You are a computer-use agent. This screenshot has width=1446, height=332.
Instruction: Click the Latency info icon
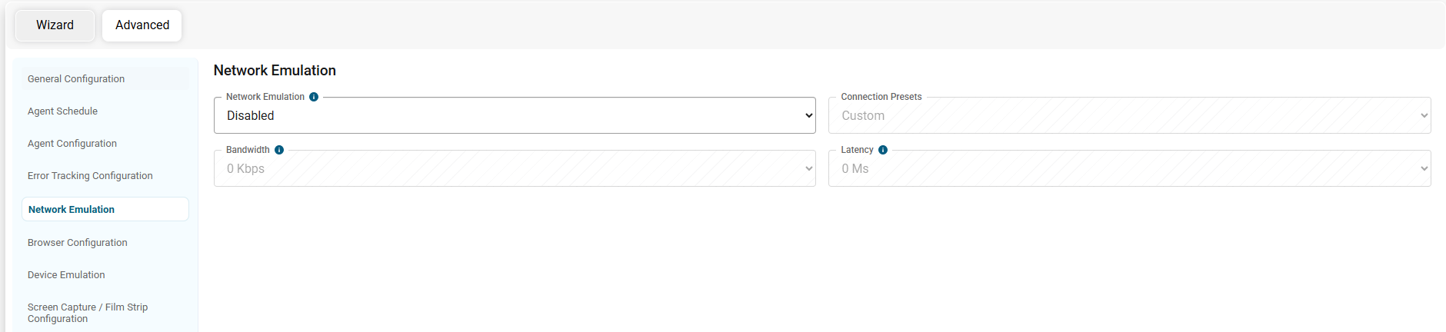[x=883, y=150]
